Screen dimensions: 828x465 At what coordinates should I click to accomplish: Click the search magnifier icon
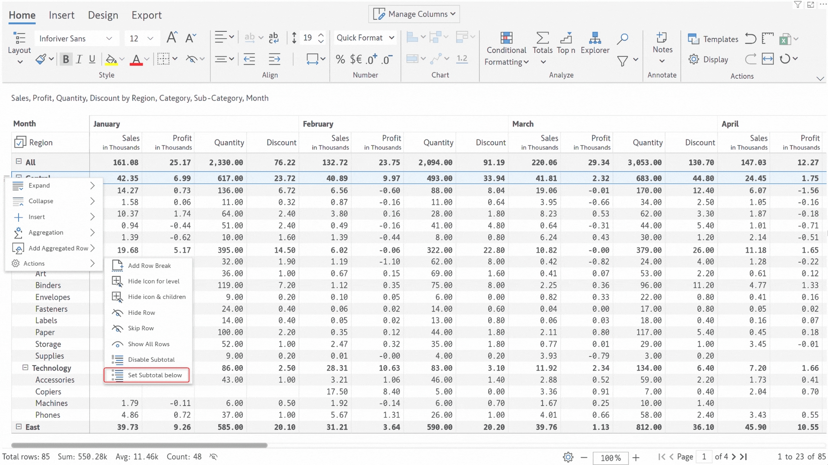[x=622, y=39]
